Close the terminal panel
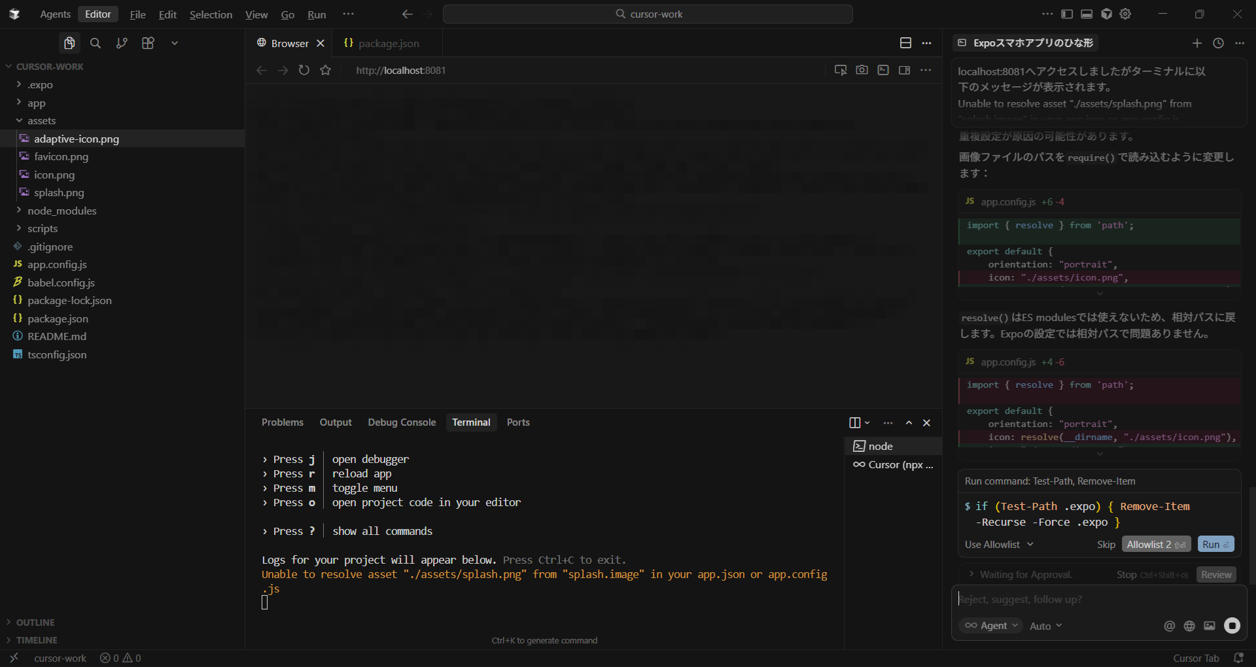This screenshot has height=667, width=1256. [926, 423]
